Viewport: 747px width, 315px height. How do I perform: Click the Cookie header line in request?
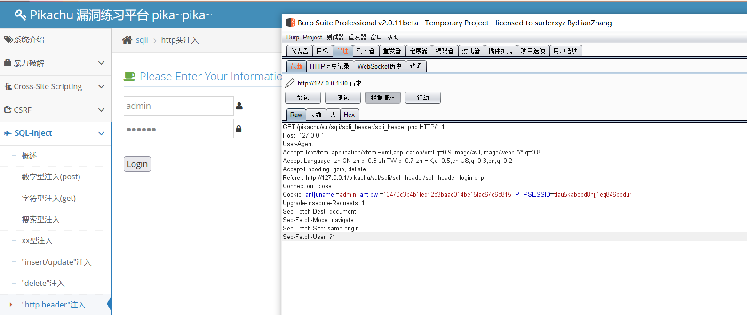[x=457, y=195]
